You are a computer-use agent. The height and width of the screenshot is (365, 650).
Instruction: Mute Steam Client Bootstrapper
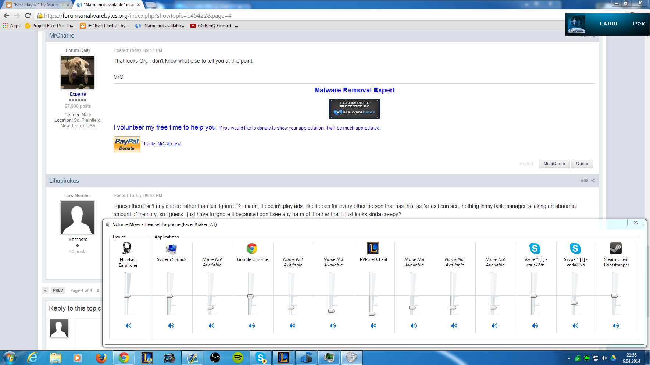point(616,326)
